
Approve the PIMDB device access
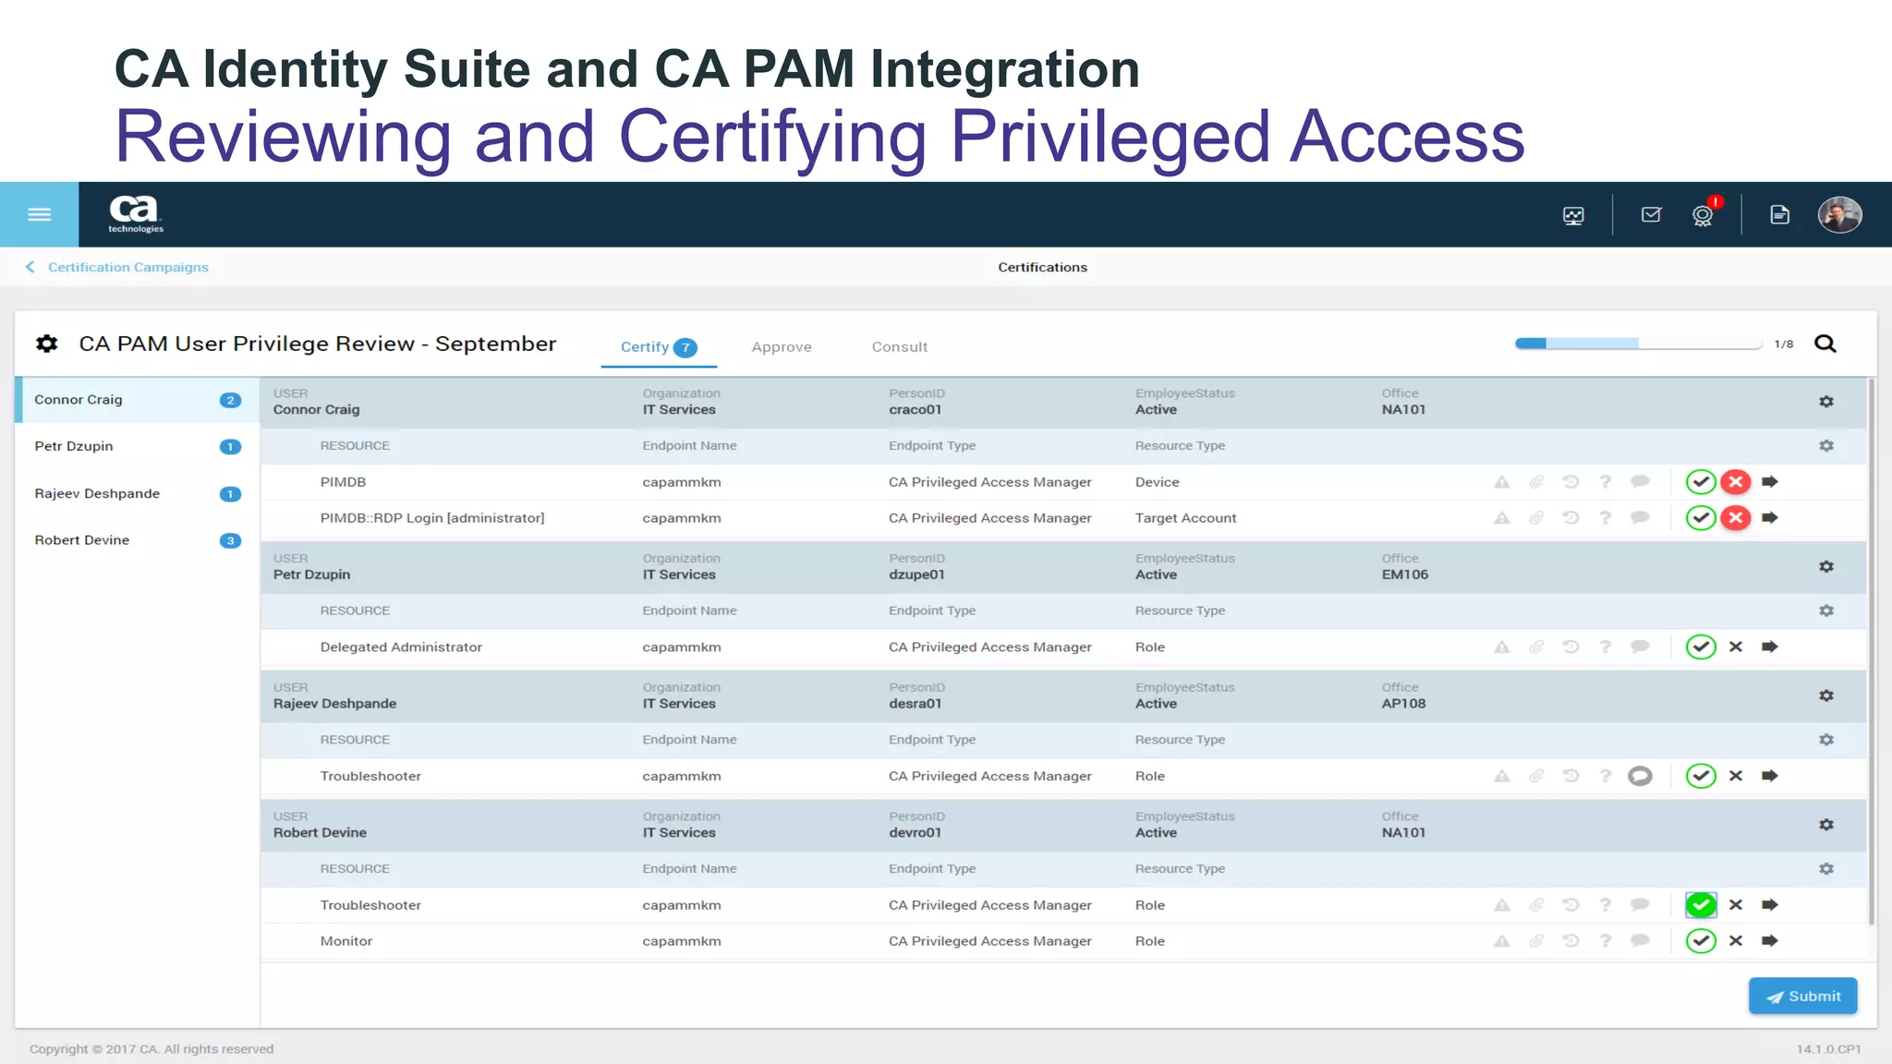(x=1701, y=482)
